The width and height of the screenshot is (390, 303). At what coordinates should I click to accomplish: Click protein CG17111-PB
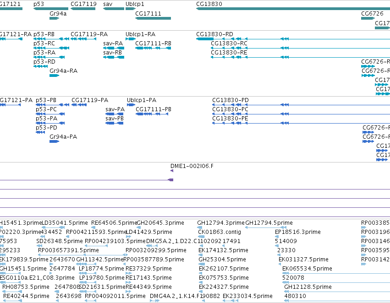154,109
